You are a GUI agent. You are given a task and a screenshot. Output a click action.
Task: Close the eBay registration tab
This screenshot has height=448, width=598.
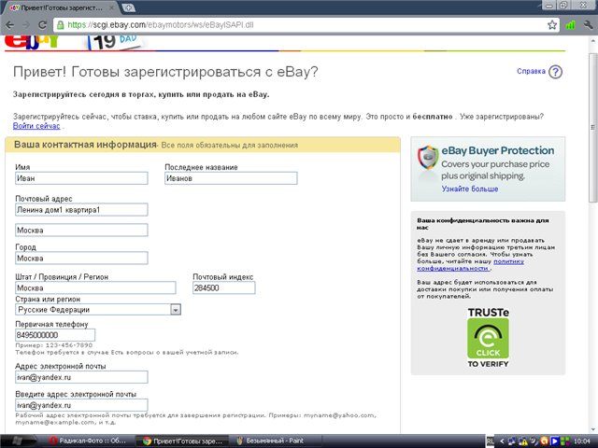click(x=112, y=7)
